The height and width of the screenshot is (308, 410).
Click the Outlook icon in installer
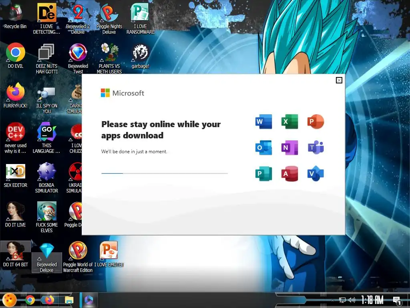pos(263,148)
